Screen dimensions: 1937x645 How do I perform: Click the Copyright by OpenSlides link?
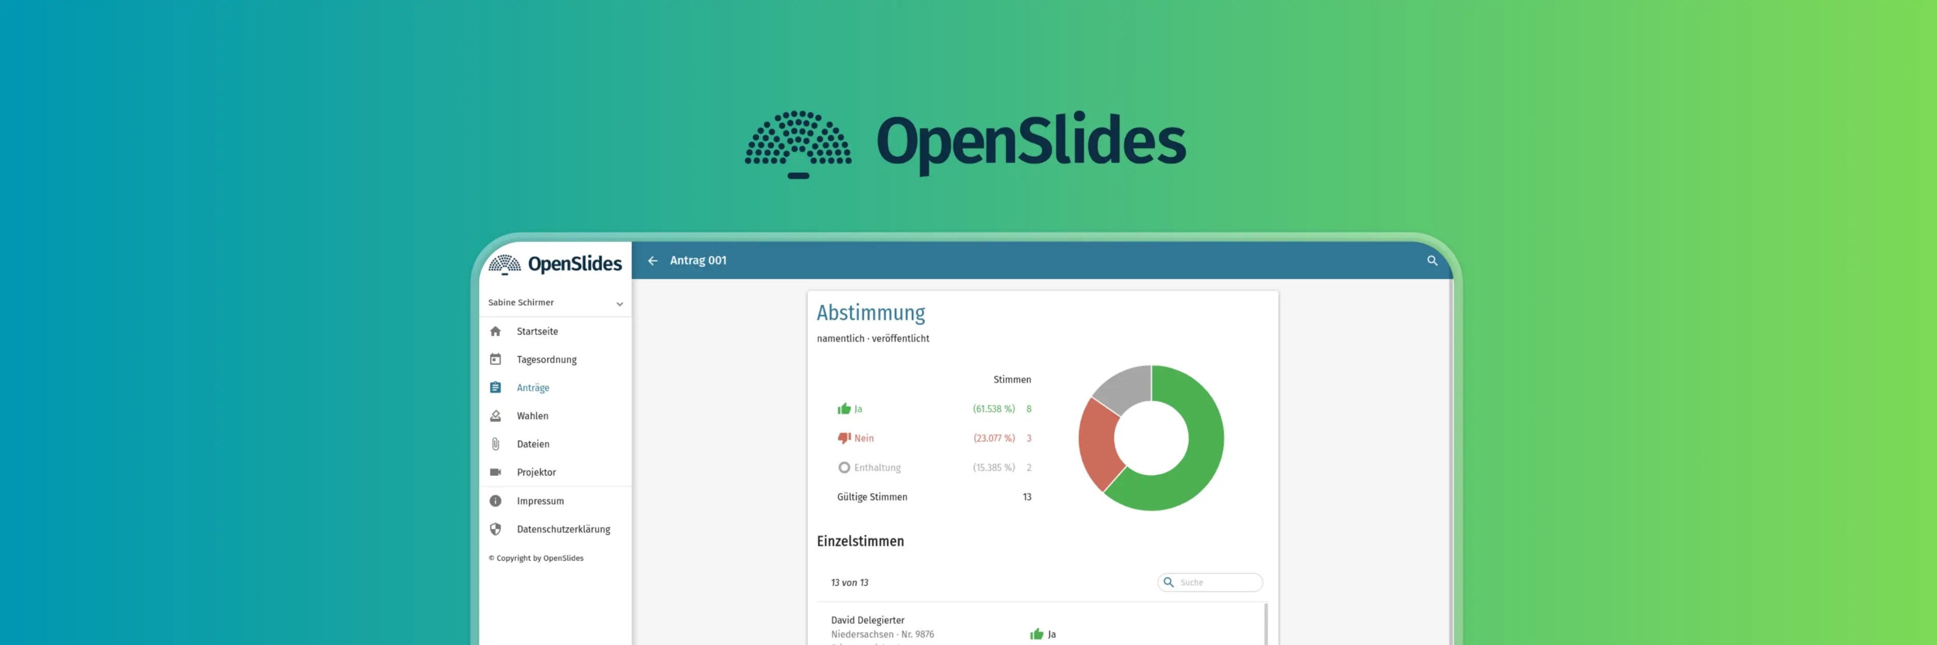pos(537,558)
